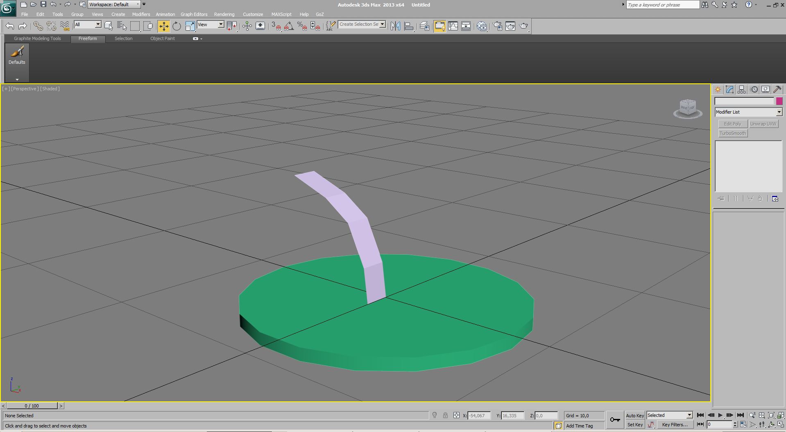Click the Key Filters... button
This screenshot has height=432, width=786.
click(x=674, y=425)
